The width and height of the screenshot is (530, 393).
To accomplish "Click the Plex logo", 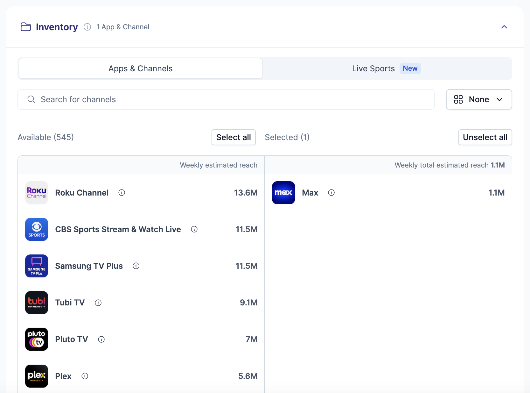I will (37, 376).
